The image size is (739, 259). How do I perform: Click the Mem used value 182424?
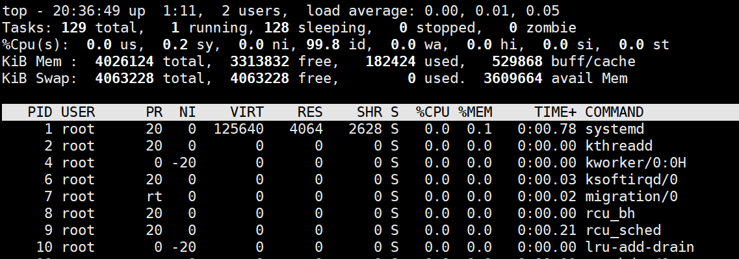tap(391, 62)
